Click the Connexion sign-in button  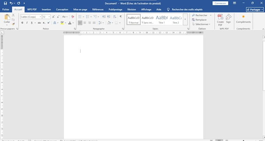click(x=220, y=3)
